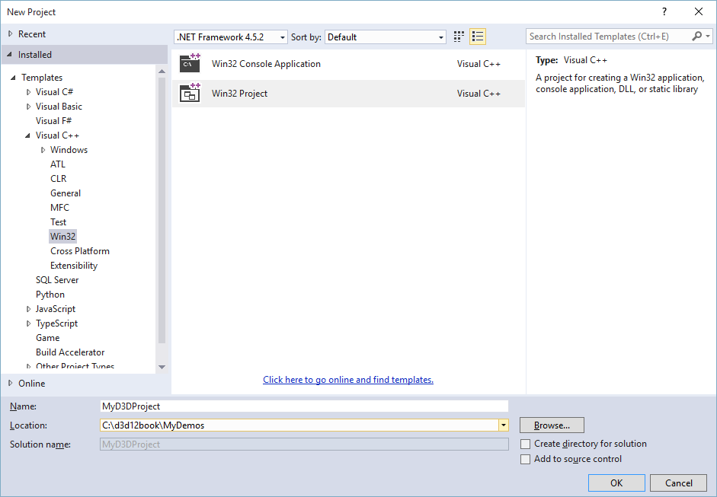
Task: Select the Cross Platform tree item
Action: (x=80, y=251)
